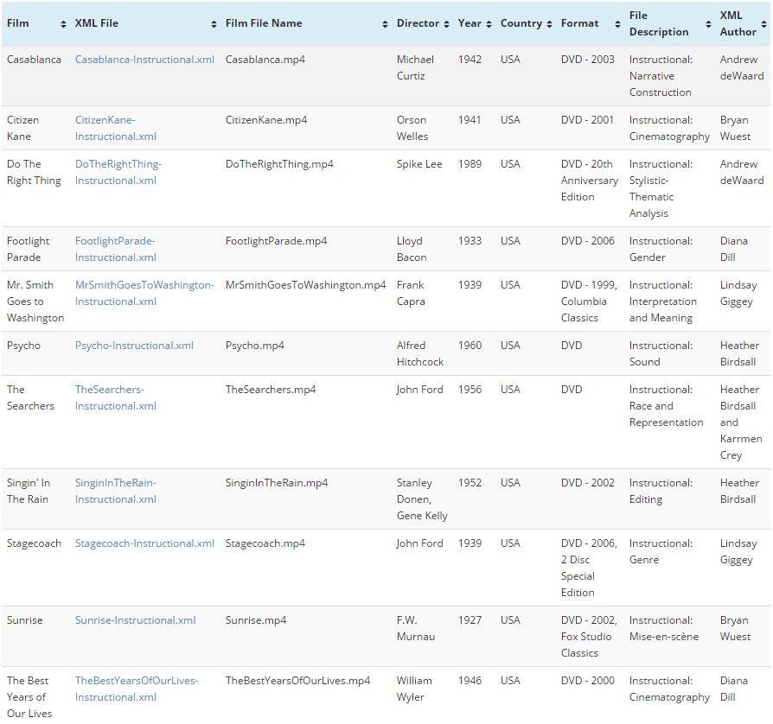Click Psycho-Instructional.xml link
Image resolution: width=773 pixels, height=724 pixels.
point(134,346)
